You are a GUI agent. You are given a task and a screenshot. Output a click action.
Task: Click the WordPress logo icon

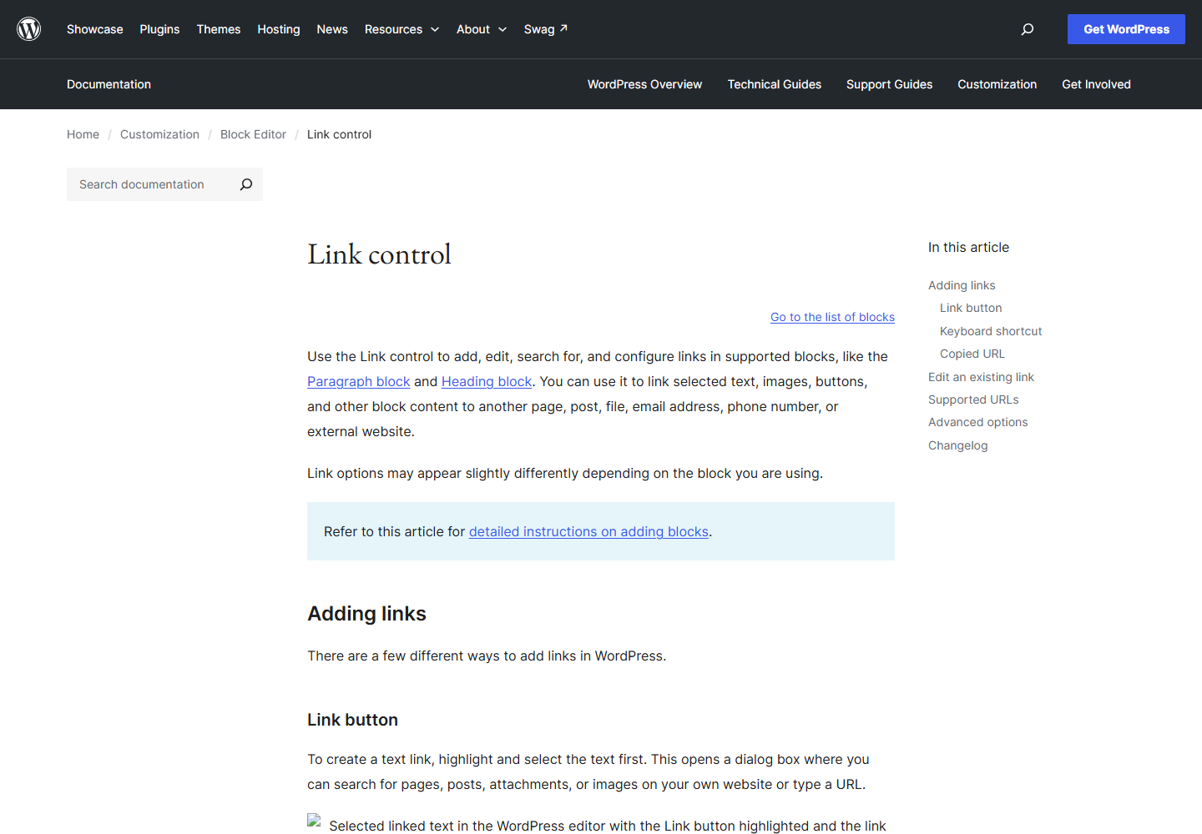29,29
